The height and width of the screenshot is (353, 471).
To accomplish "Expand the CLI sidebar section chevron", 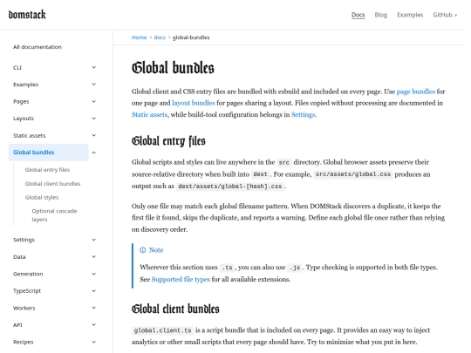I will pyautogui.click(x=93, y=67).
